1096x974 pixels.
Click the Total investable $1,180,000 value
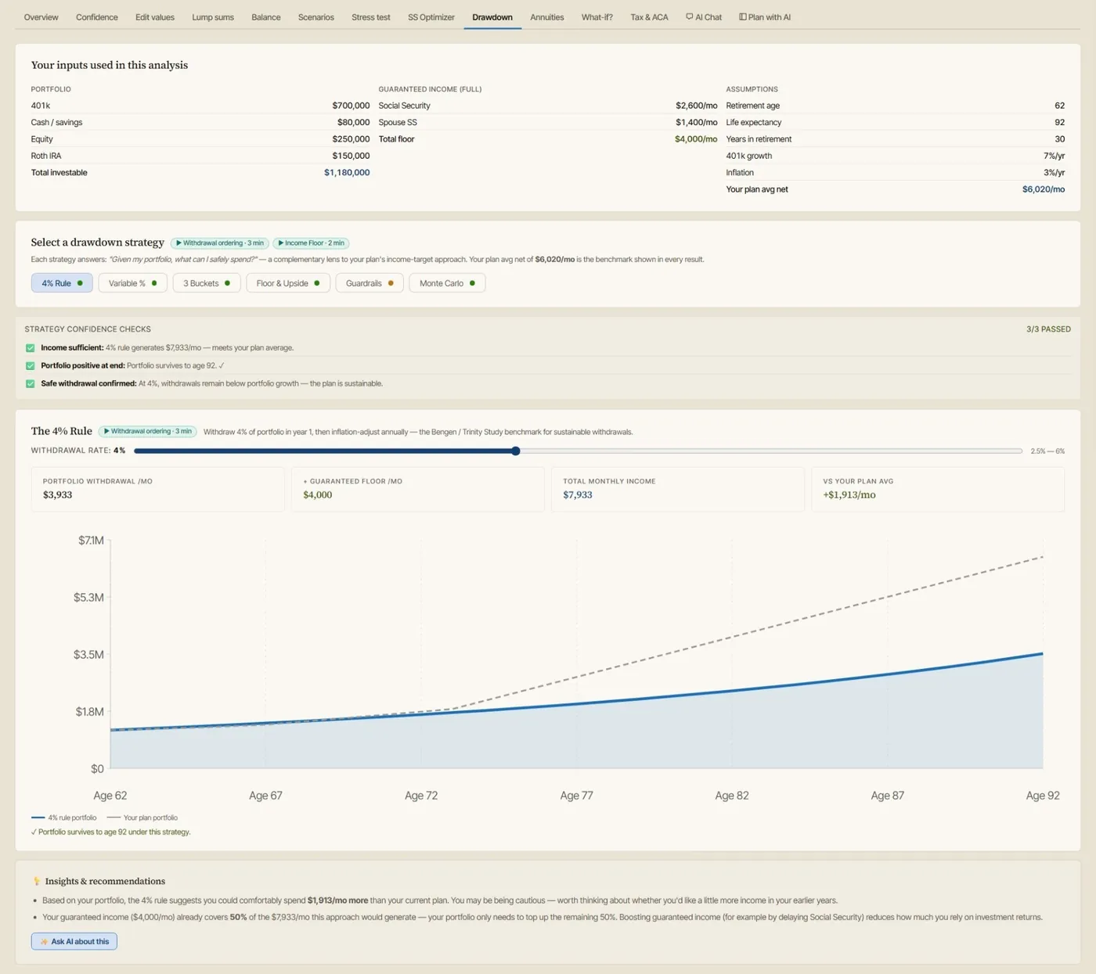pos(347,173)
